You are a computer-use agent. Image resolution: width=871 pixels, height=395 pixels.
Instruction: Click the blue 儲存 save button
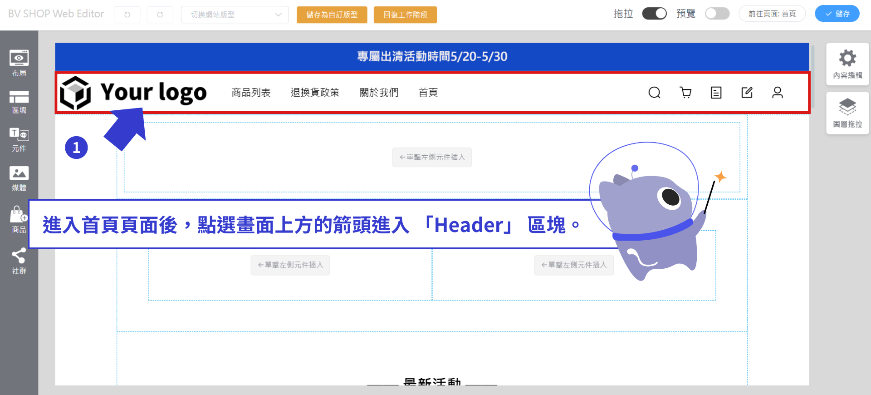(x=837, y=14)
